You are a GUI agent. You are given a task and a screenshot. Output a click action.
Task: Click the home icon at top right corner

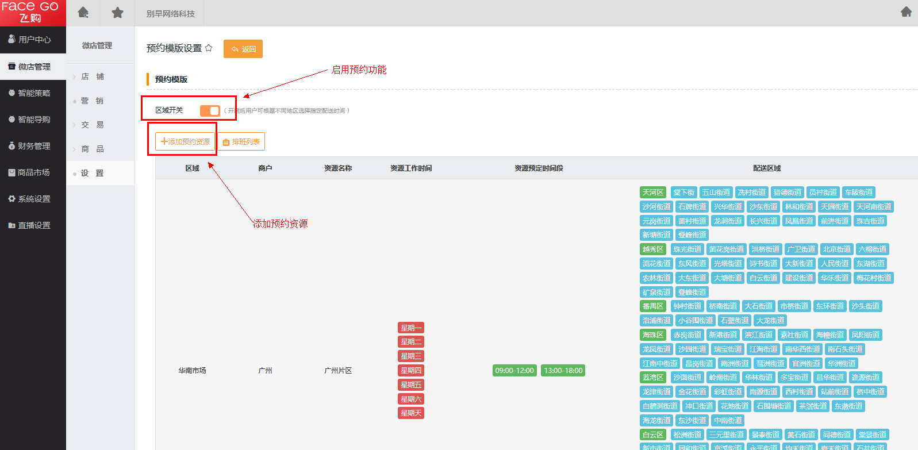click(x=906, y=11)
